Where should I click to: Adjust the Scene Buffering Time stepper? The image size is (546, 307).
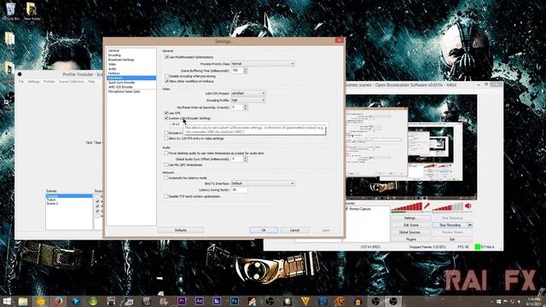pyautogui.click(x=245, y=71)
